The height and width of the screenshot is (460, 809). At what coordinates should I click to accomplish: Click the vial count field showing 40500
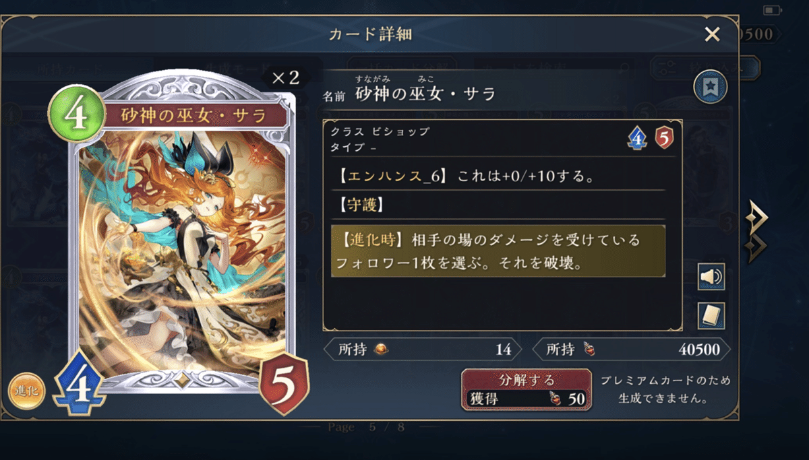click(632, 350)
